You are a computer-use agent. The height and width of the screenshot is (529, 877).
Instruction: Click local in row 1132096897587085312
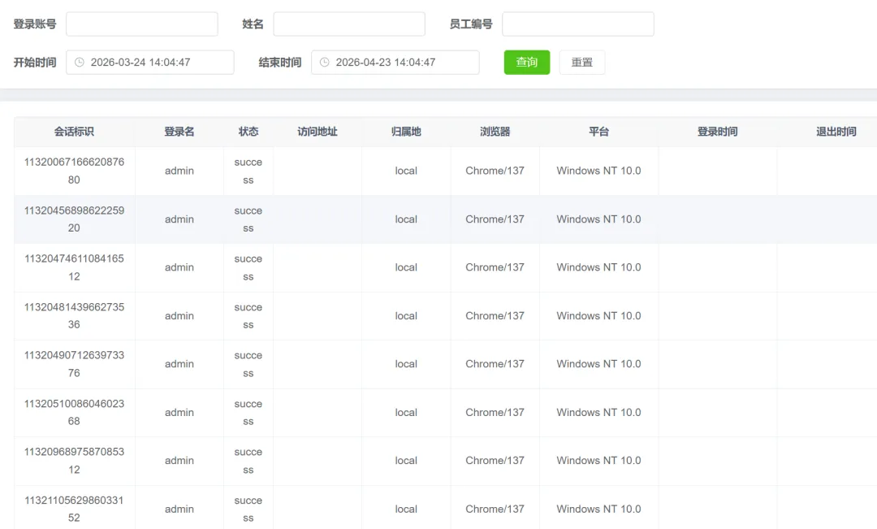coord(406,461)
